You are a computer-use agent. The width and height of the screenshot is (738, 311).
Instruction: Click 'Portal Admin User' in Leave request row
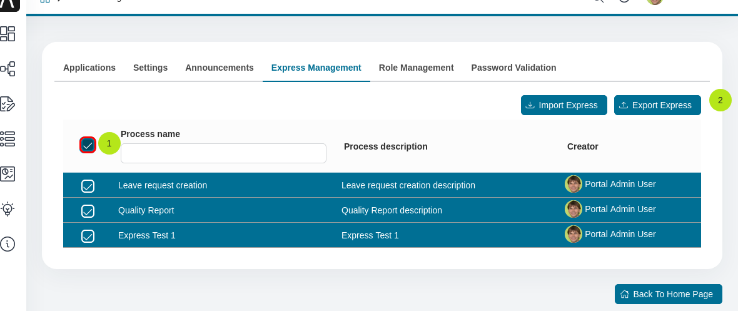click(620, 184)
